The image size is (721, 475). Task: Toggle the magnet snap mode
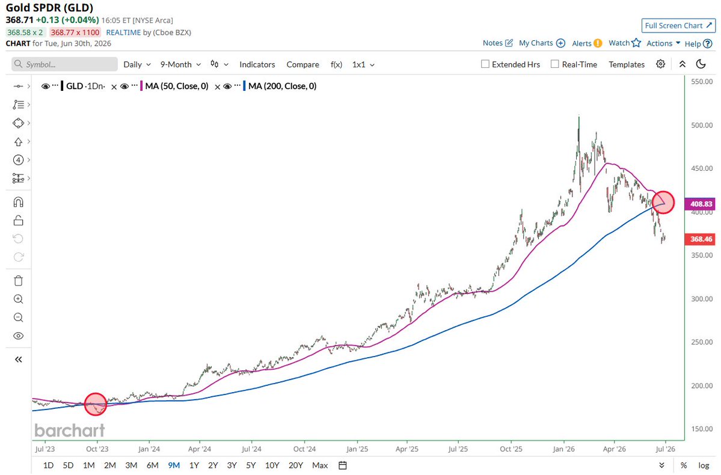pos(18,202)
